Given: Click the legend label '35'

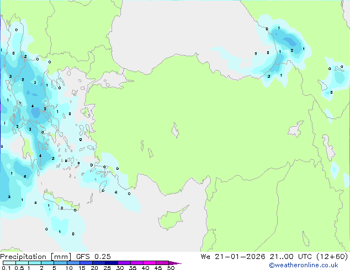Looking at the screenshot, I should 132,268.
